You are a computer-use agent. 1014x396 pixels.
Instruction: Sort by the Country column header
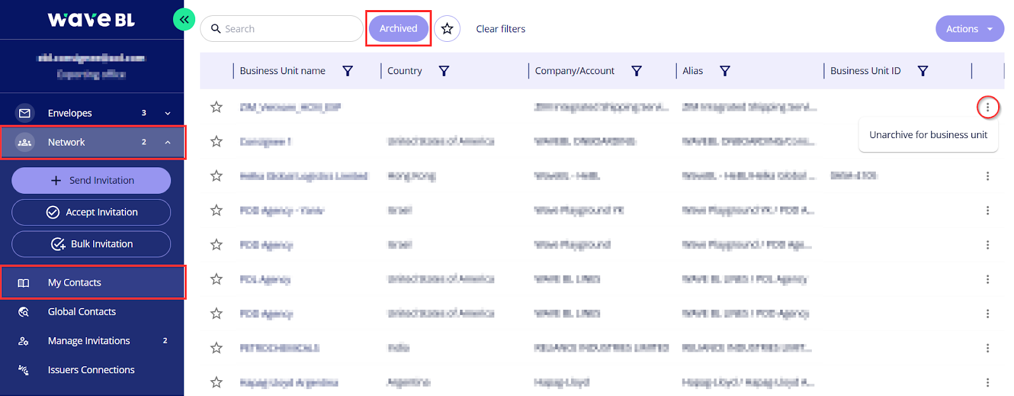click(x=404, y=71)
